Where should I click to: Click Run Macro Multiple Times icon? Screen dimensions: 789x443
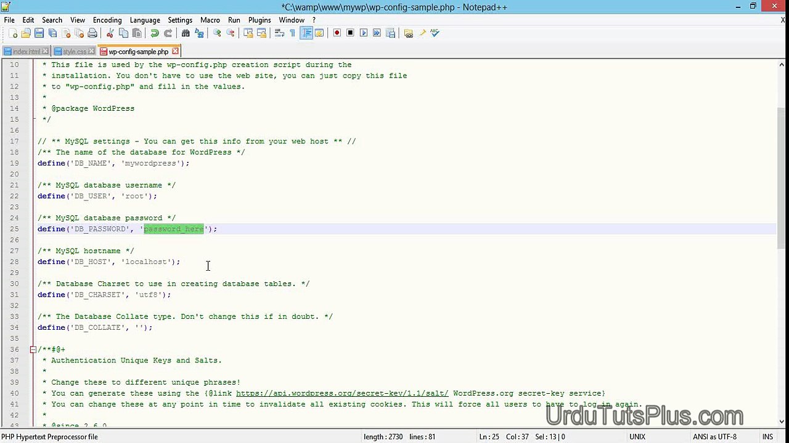pos(377,33)
